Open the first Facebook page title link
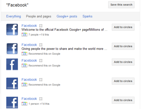The height and width of the screenshot is (109, 144). point(29,26)
